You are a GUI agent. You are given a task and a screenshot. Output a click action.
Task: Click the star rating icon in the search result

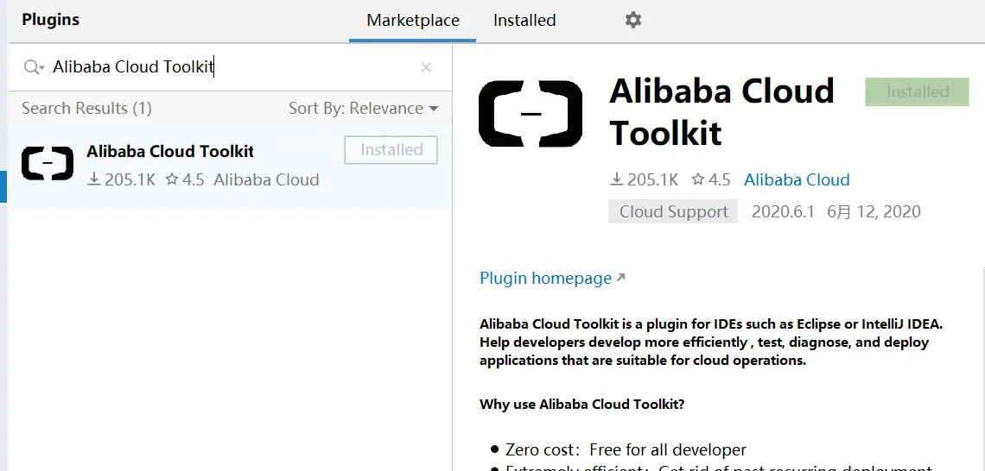pyautogui.click(x=171, y=179)
